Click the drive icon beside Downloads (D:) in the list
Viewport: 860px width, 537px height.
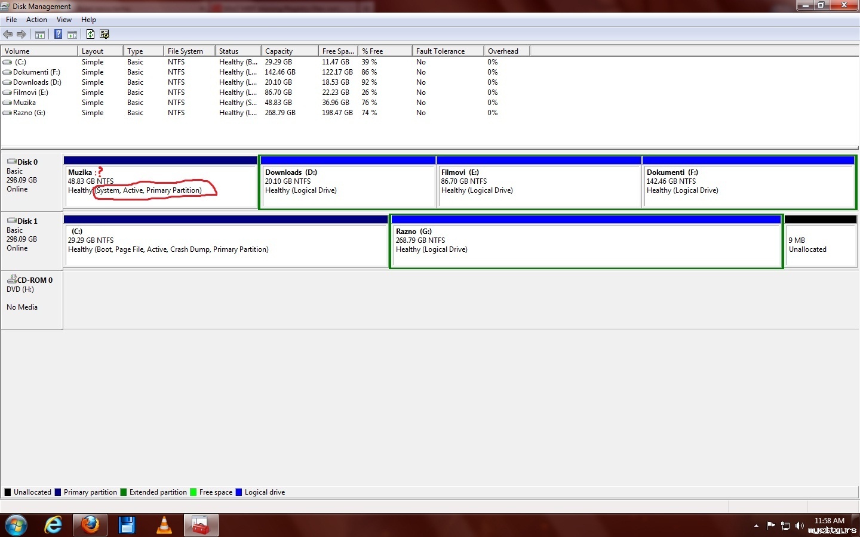(x=8, y=82)
